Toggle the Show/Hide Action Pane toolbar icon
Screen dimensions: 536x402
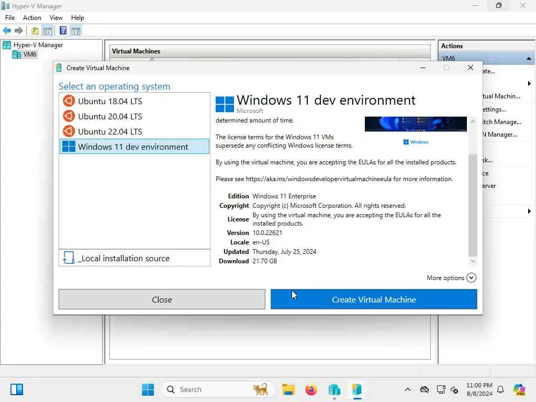pyautogui.click(x=75, y=31)
